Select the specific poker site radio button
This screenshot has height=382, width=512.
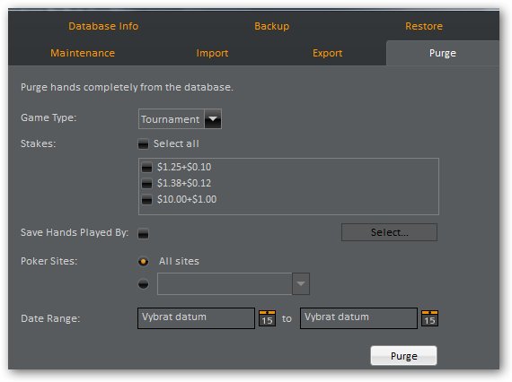144,284
